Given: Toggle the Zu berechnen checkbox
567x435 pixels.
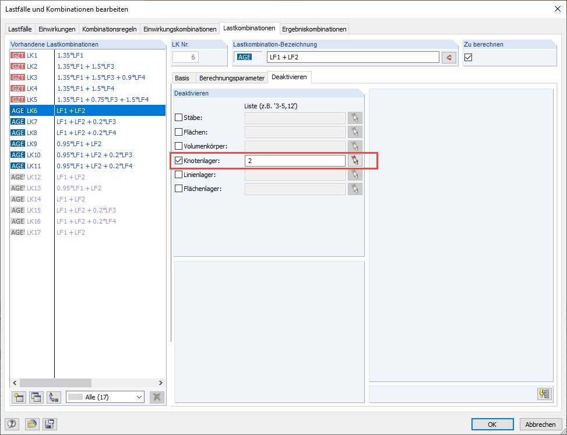Looking at the screenshot, I should (469, 57).
